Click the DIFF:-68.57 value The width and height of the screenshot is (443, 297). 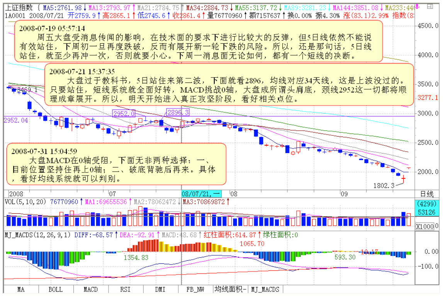[93, 235]
